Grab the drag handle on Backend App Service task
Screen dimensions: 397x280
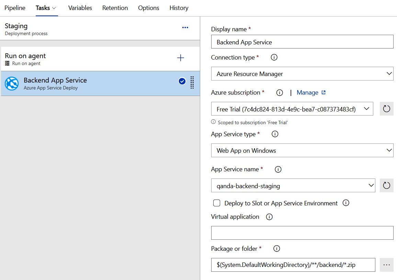(192, 82)
